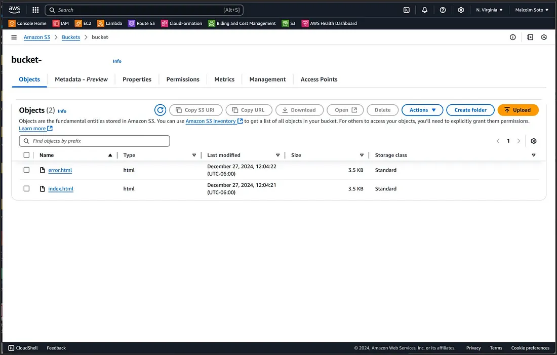The width and height of the screenshot is (557, 355).
Task: Click the Find objects by prefix search field
Action: click(x=94, y=141)
